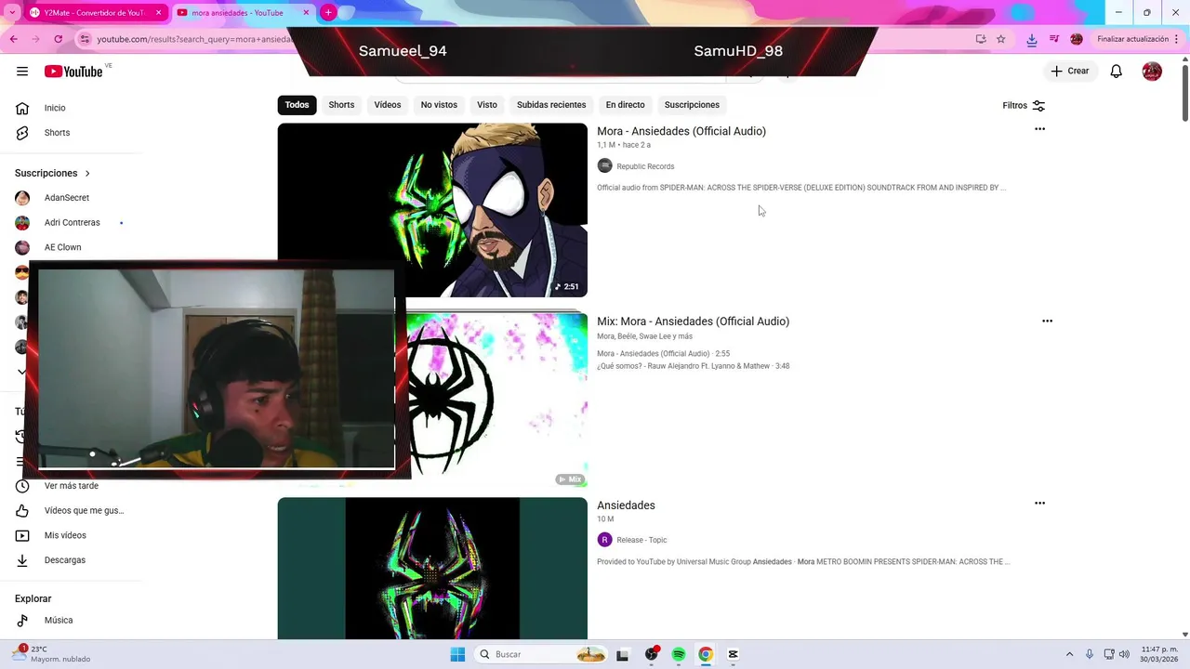Select the En directo filter chip
Image resolution: width=1190 pixels, height=669 pixels.
[x=625, y=105]
